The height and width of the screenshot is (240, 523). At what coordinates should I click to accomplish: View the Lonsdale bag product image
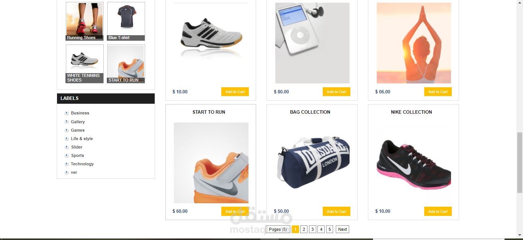(312, 162)
